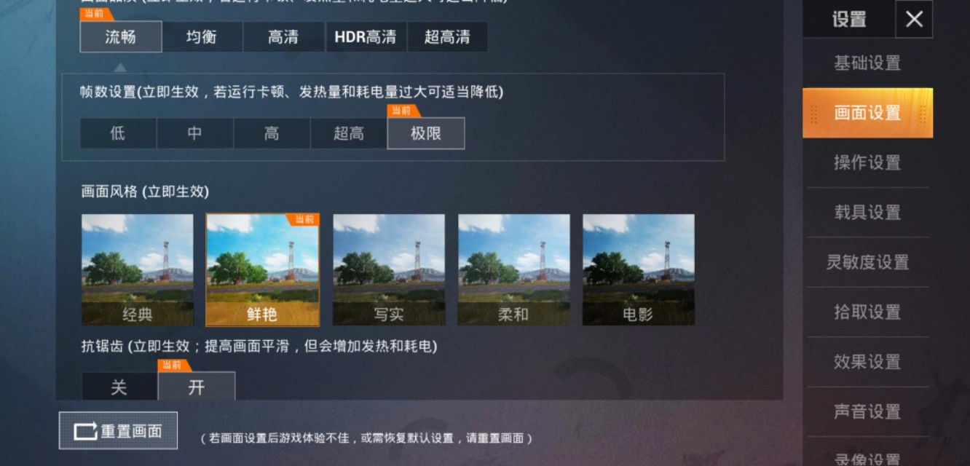This screenshot has width=970, height=466.
Task: Set frame rate to 低
Action: tap(118, 133)
